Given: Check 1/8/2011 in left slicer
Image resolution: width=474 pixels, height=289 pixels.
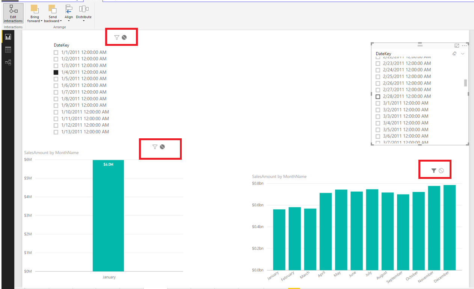Looking at the screenshot, I should (56, 99).
